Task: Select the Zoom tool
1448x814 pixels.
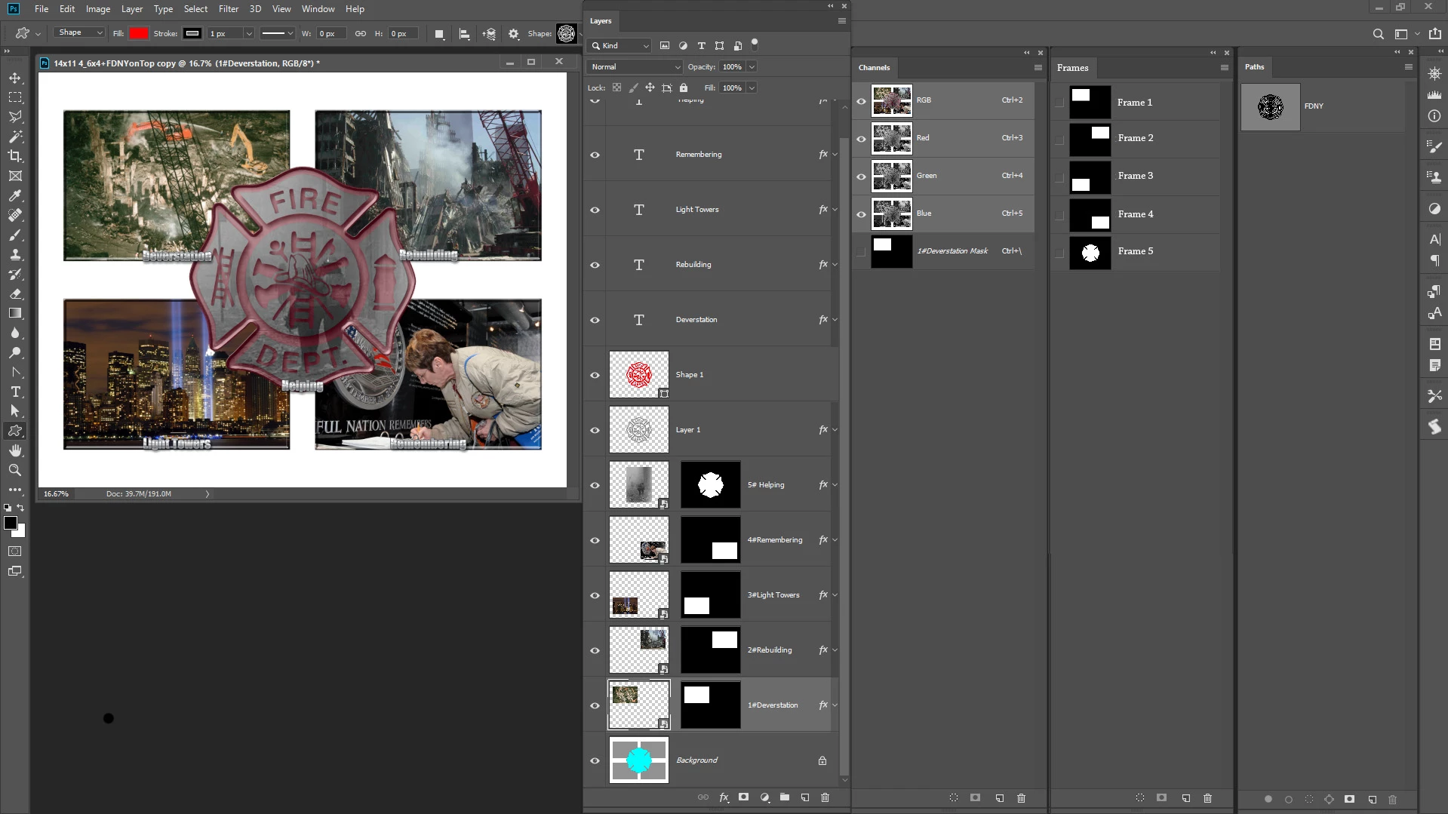Action: tap(15, 470)
